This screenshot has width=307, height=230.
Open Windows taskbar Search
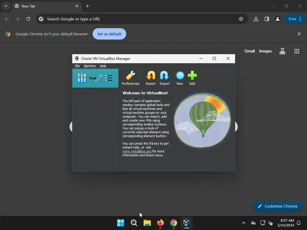click(134, 223)
